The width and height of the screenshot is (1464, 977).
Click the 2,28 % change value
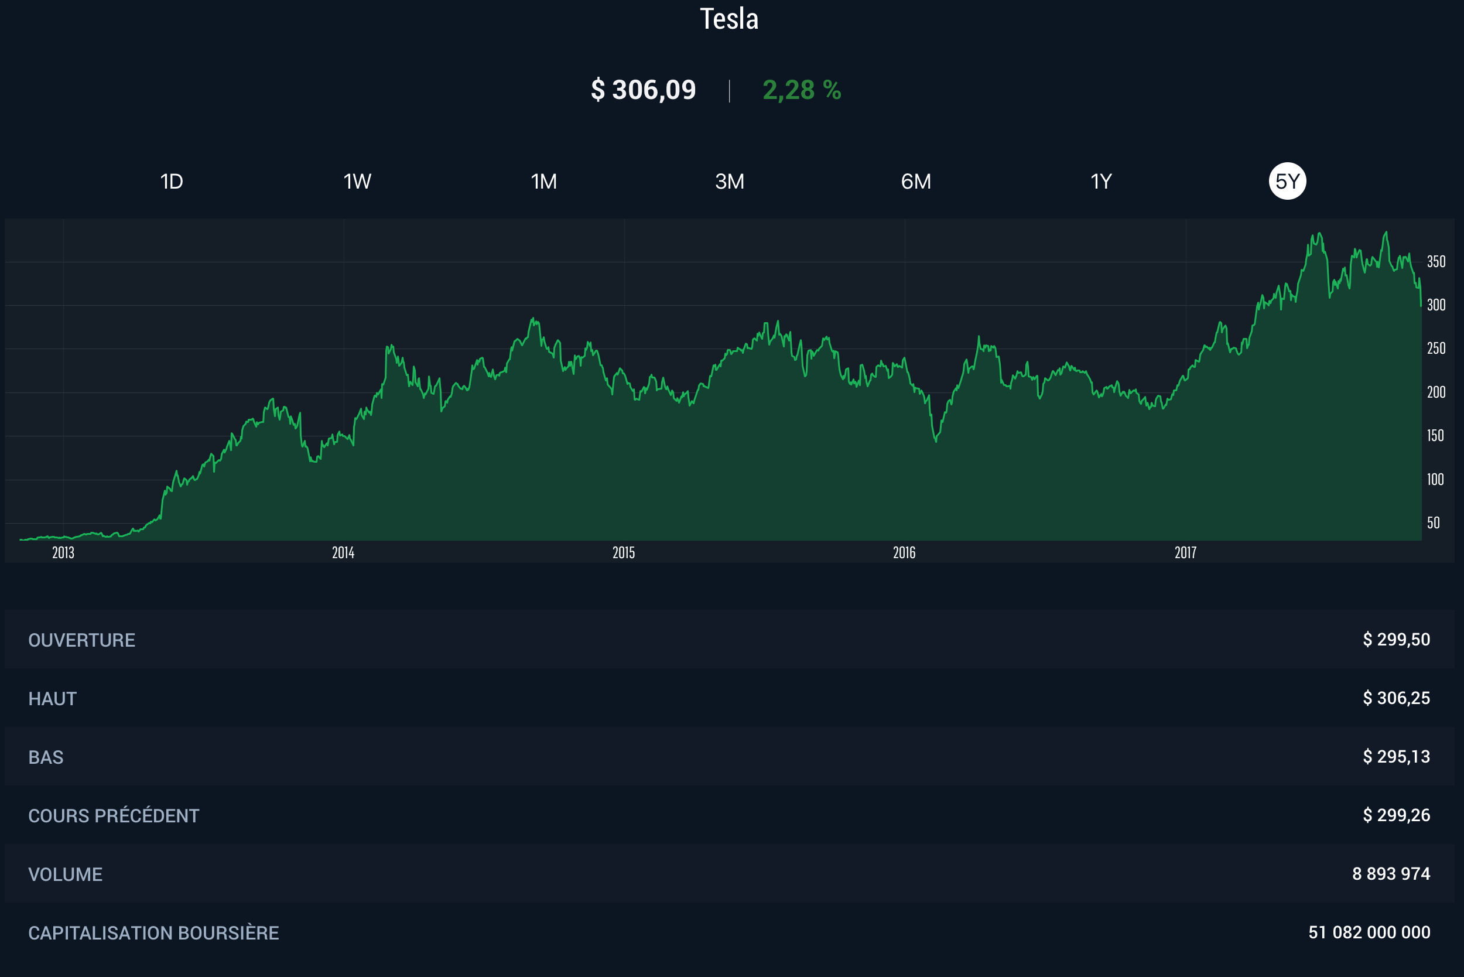point(802,90)
